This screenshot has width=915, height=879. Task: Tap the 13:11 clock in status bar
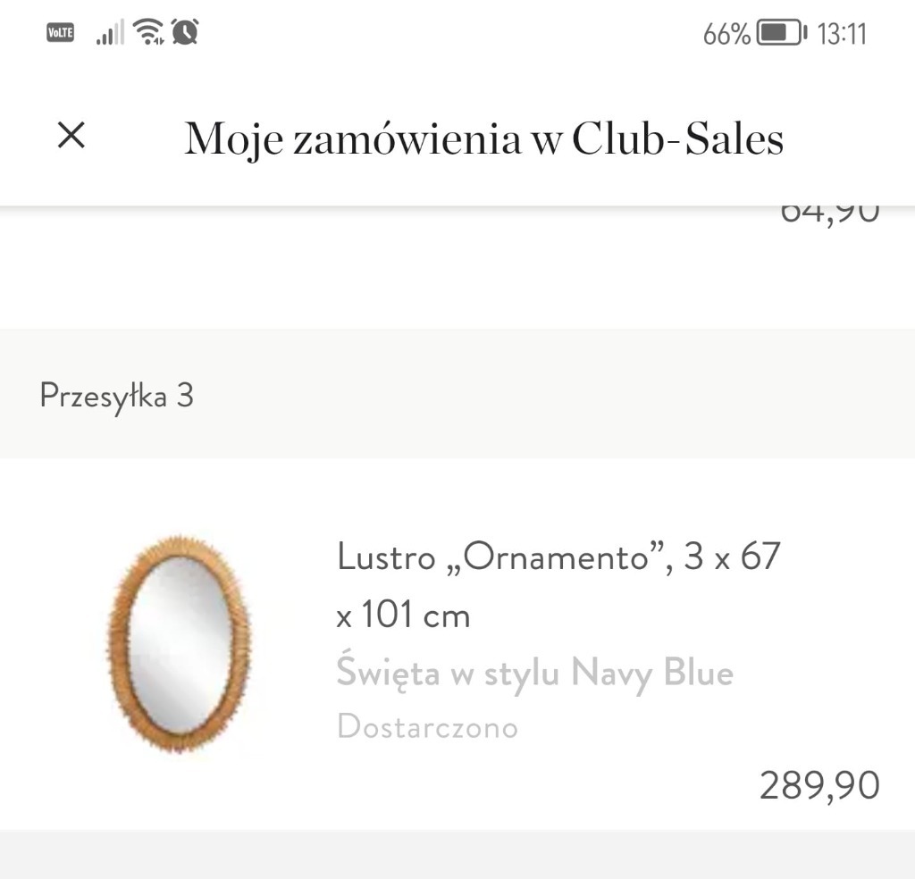[842, 34]
